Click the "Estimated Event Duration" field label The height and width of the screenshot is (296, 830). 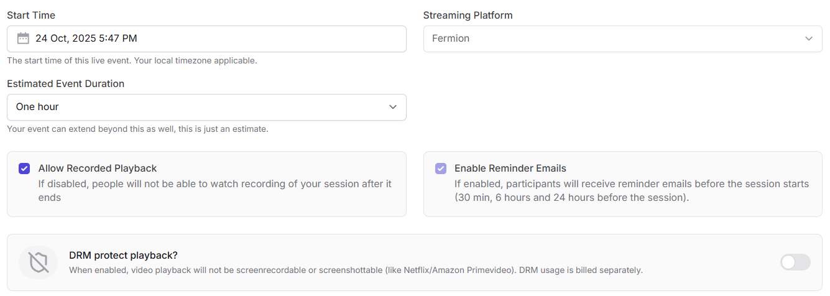tap(65, 84)
